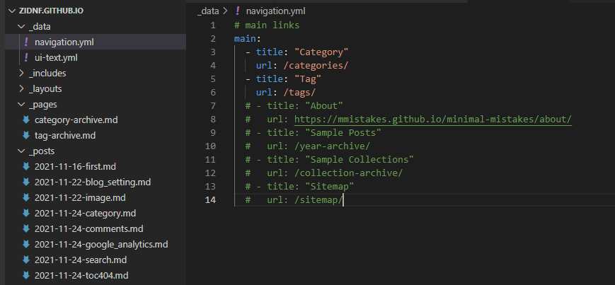The width and height of the screenshot is (615, 285).
Task: Open 2021-11-24-comments.md post
Action: pos(88,229)
